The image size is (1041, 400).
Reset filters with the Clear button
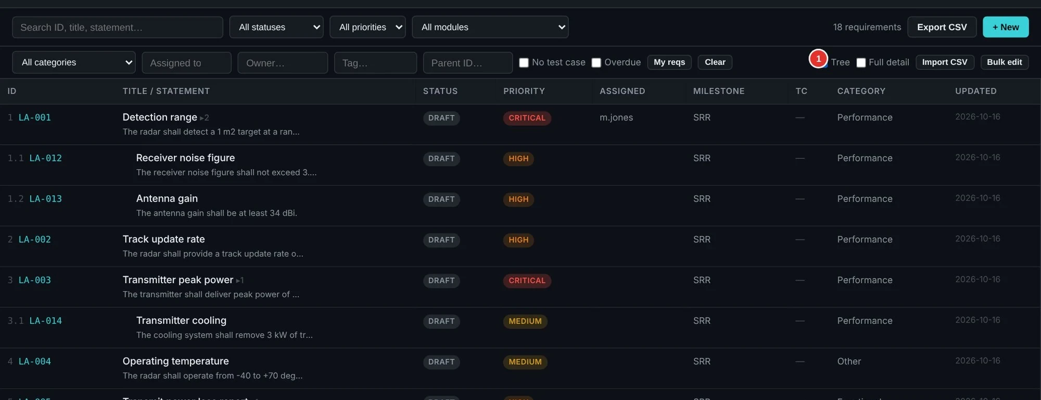(x=715, y=62)
